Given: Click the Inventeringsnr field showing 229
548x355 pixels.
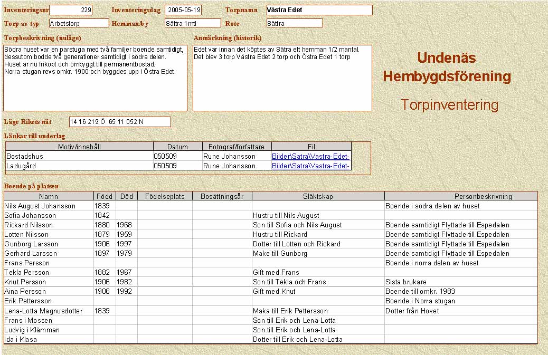Looking at the screenshot, I should point(71,10).
